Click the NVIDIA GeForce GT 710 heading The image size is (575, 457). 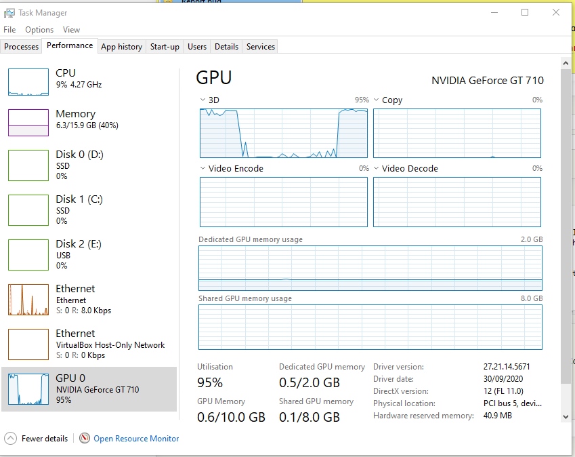[x=488, y=81]
